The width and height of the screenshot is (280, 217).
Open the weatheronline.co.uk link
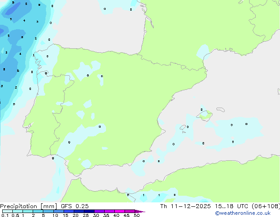[x=242, y=213]
